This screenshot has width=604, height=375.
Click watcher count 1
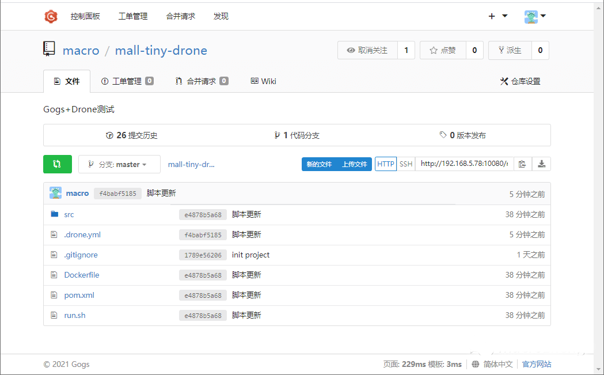click(406, 50)
